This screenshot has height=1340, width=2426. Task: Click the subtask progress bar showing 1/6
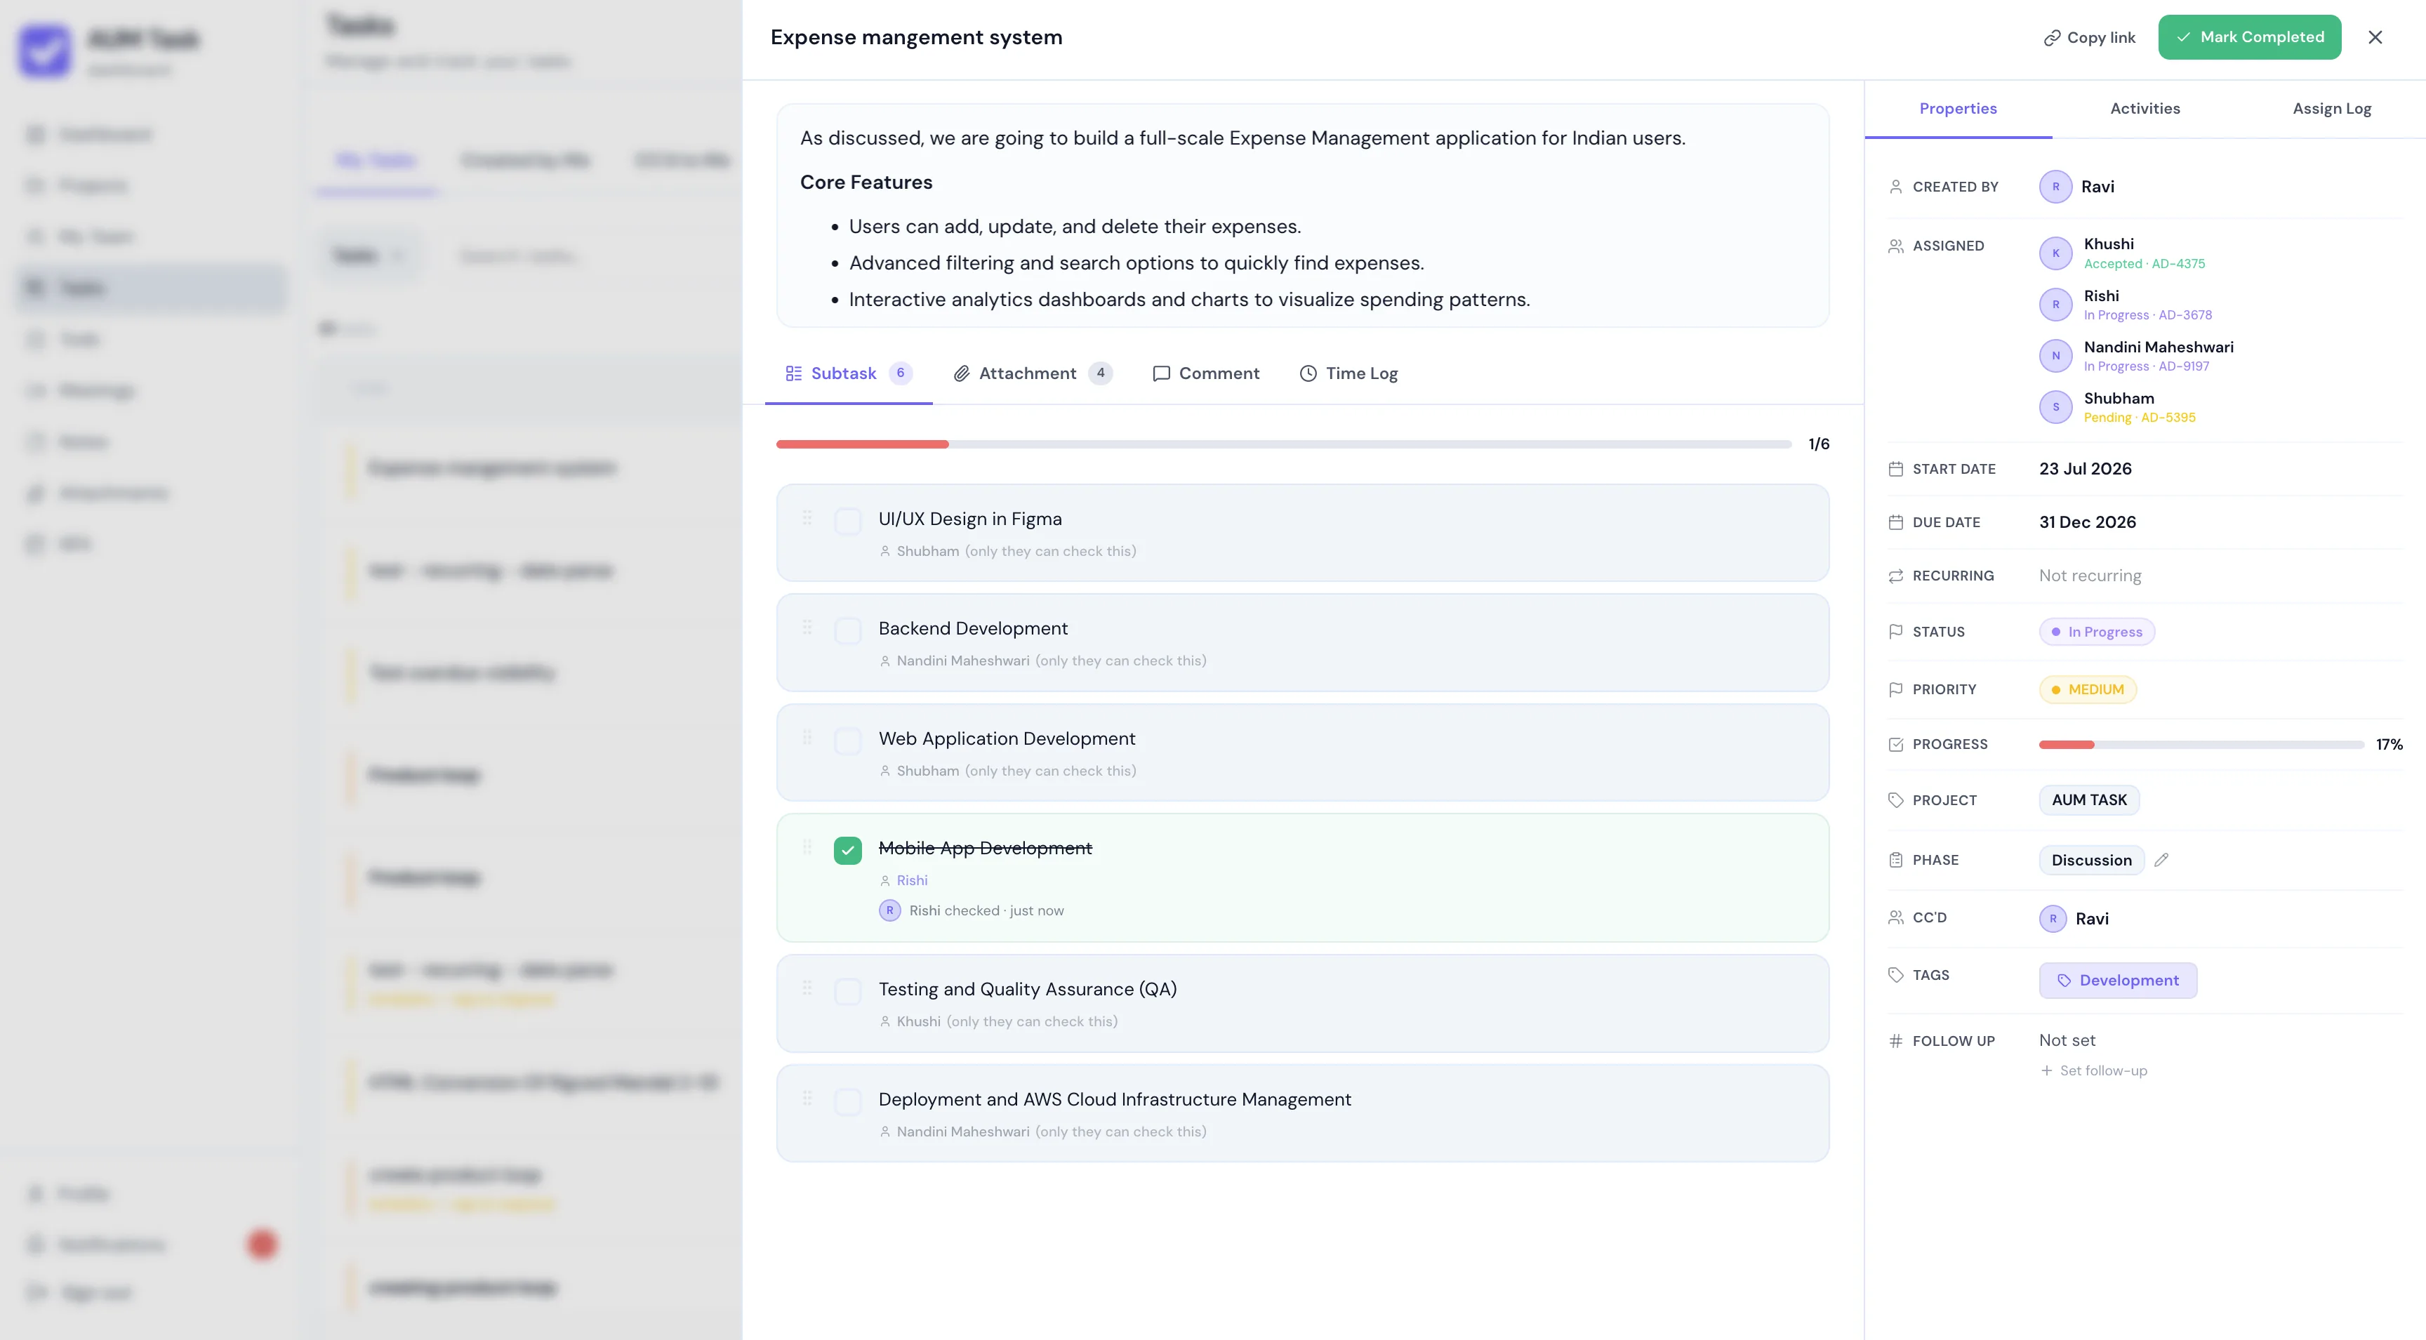[1282, 444]
